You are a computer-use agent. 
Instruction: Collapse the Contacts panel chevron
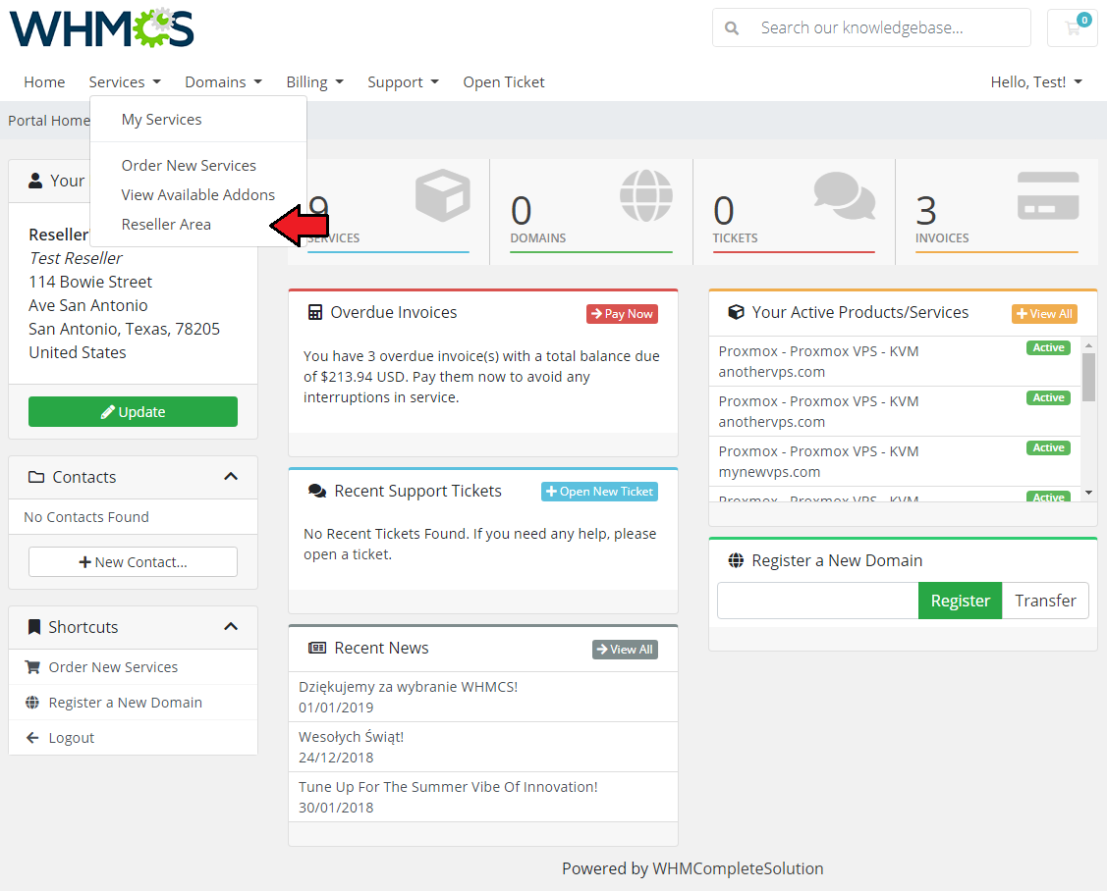(x=231, y=477)
